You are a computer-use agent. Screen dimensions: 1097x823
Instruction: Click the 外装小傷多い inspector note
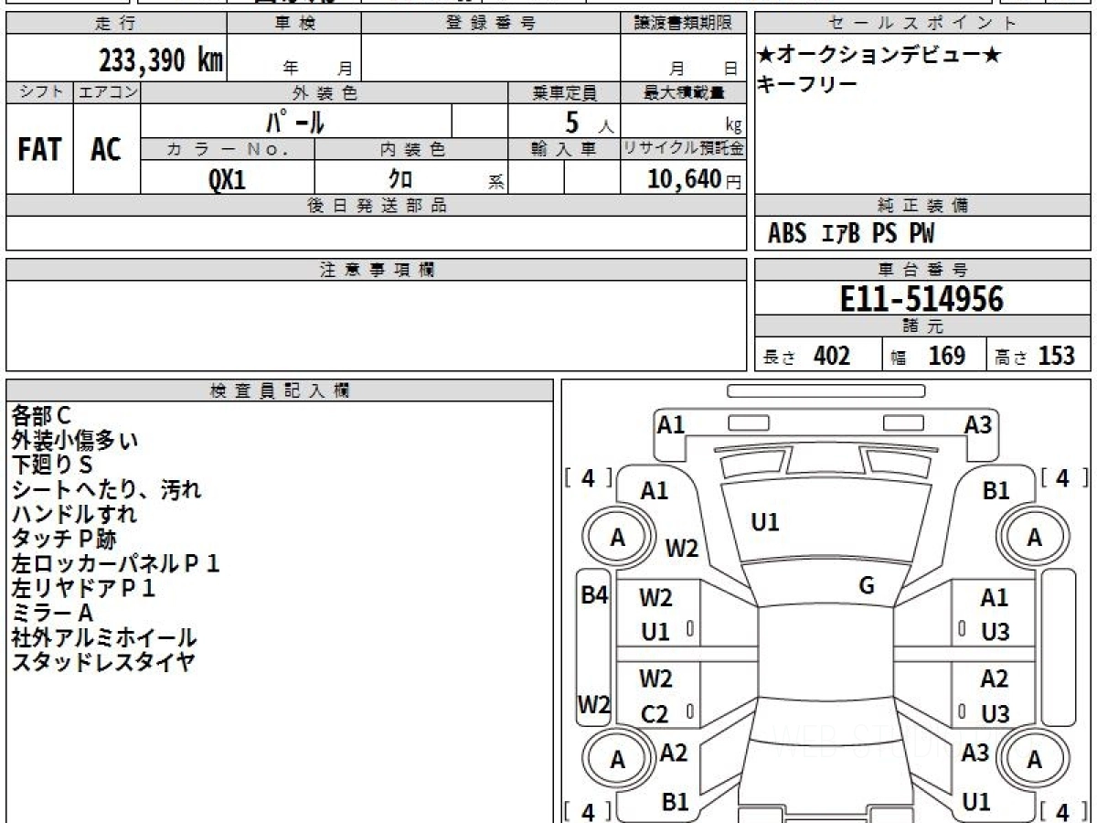75,440
